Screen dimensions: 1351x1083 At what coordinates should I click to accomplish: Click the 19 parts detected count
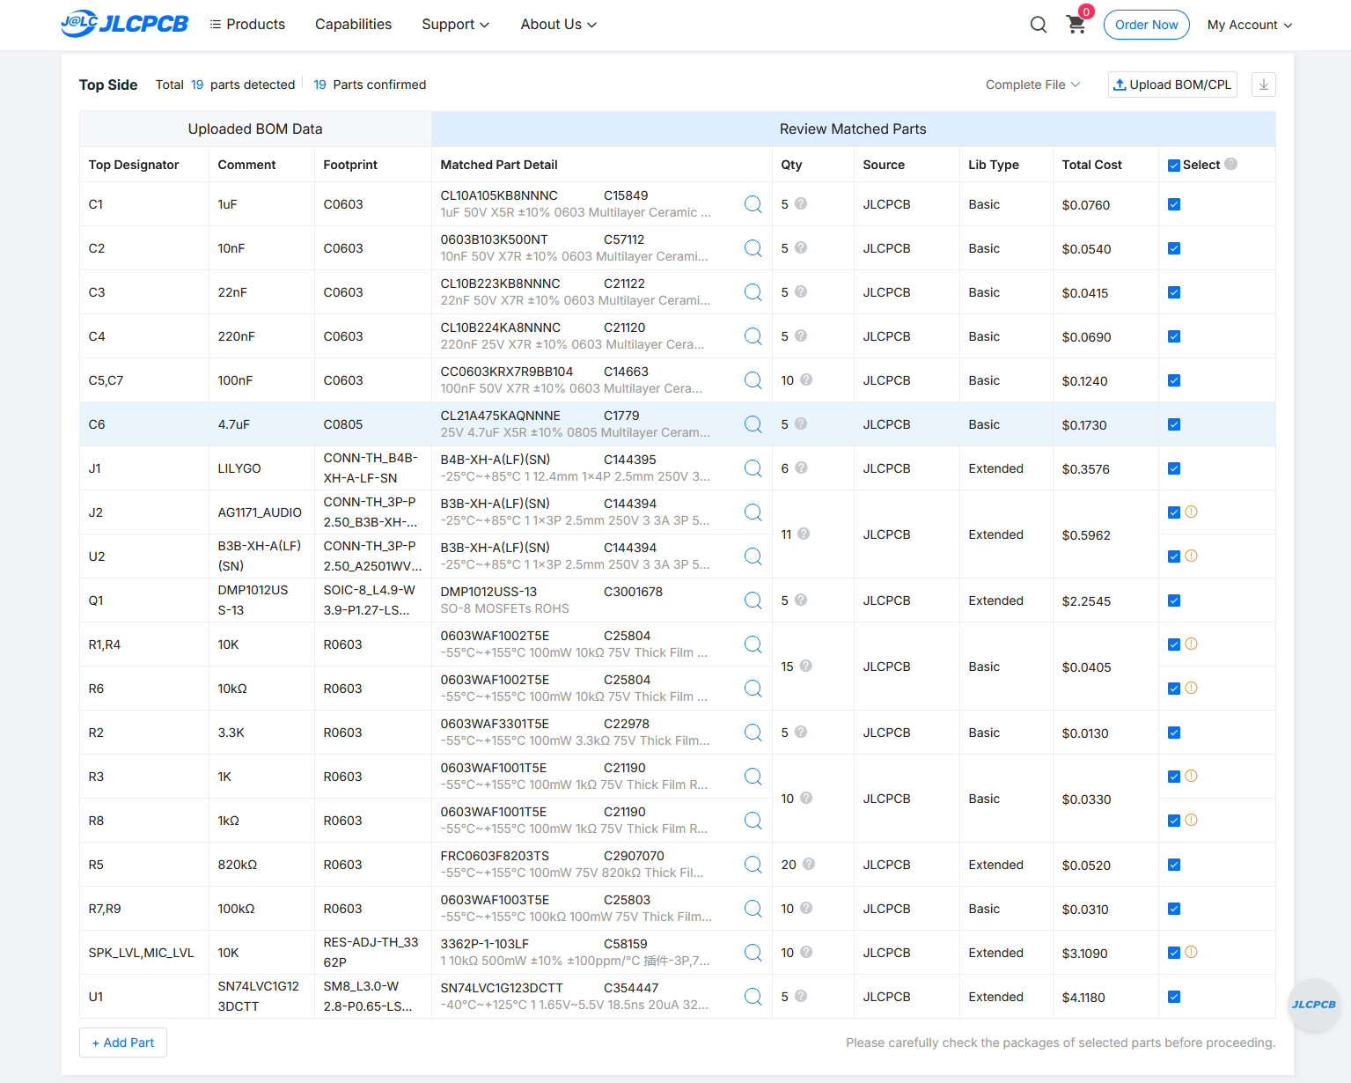(197, 85)
